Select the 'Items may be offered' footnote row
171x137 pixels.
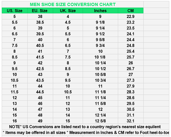tap(85, 133)
